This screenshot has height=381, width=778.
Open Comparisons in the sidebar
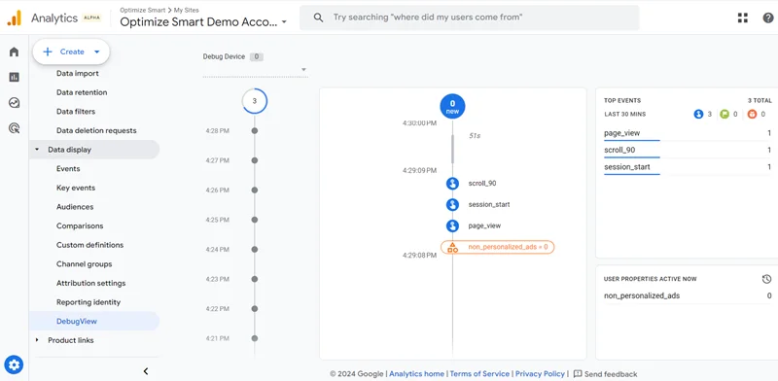[x=80, y=225]
